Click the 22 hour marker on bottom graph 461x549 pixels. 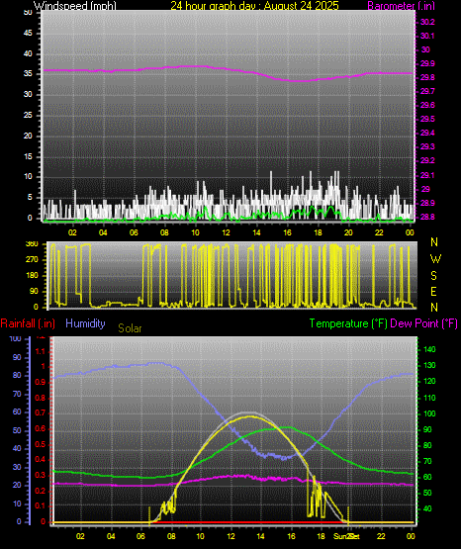tap(381, 536)
